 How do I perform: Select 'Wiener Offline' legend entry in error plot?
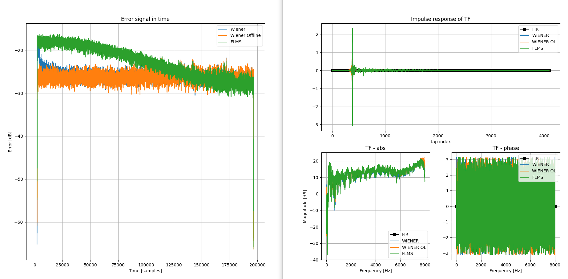point(245,35)
